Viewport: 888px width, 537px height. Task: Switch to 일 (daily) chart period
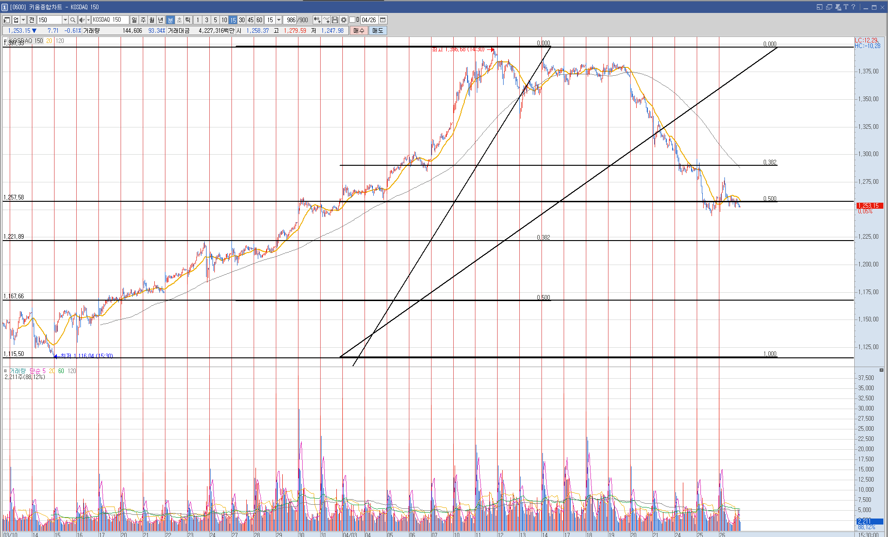tap(134, 20)
